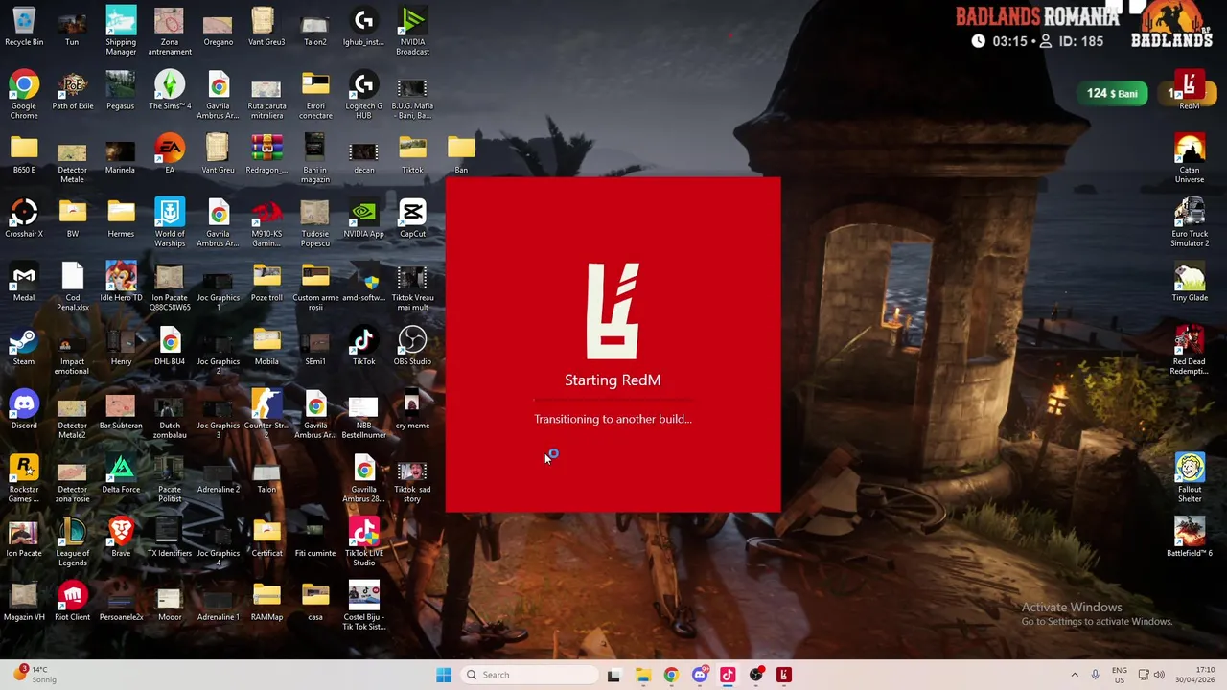This screenshot has height=690, width=1227.
Task: Open the Path of Exile shortcut
Action: (72, 90)
